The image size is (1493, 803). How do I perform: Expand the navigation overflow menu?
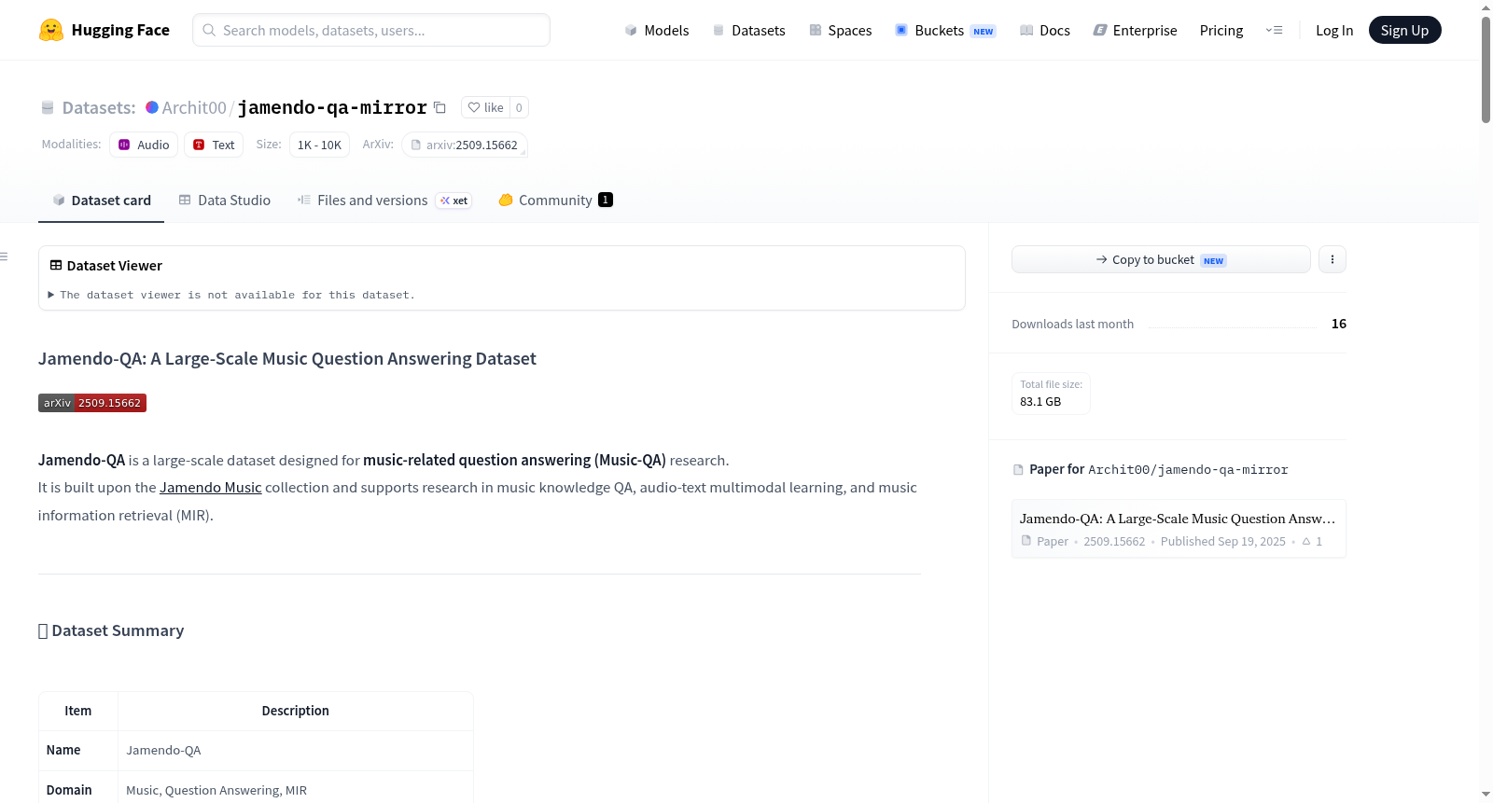point(1274,30)
